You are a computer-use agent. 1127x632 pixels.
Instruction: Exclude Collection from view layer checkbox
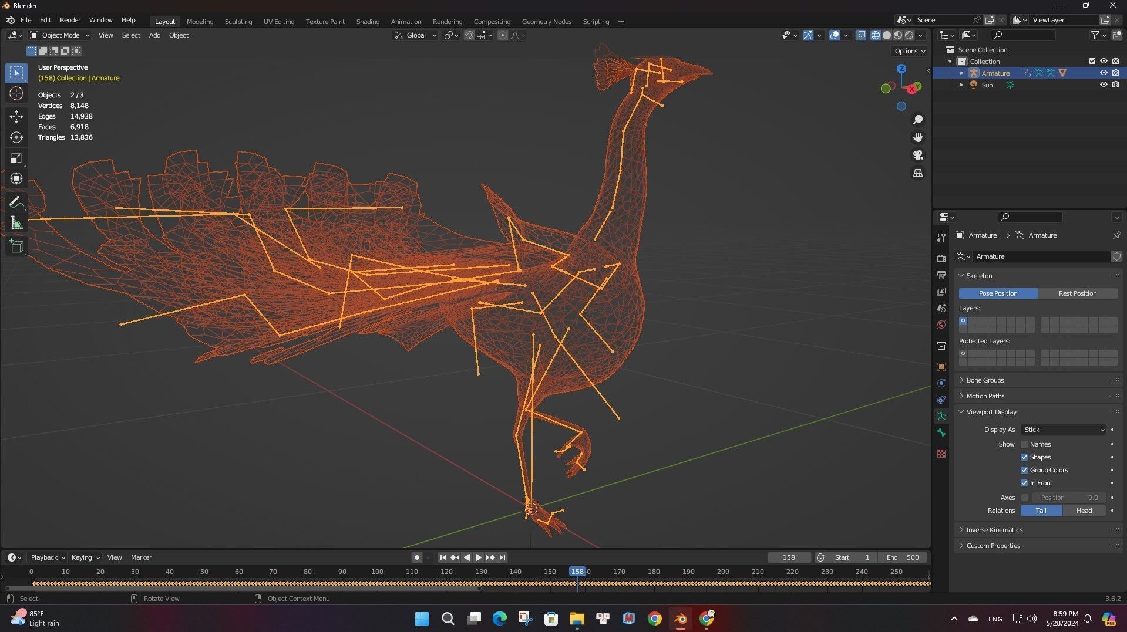tap(1092, 61)
